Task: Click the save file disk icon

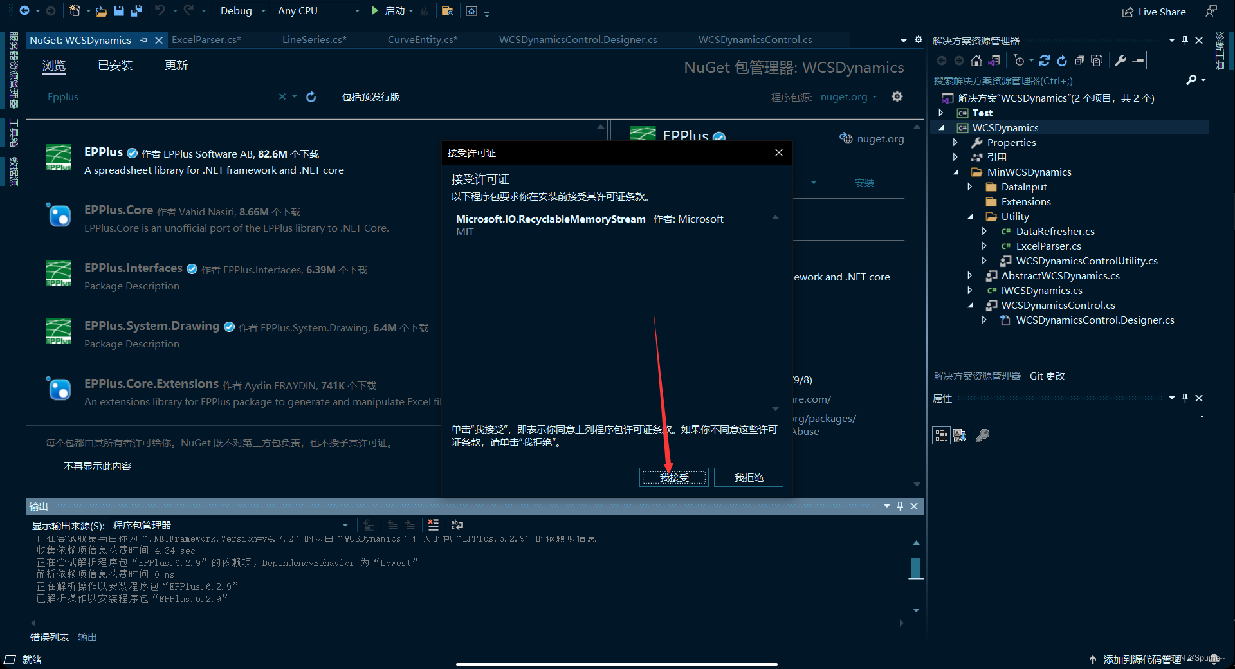Action: (x=118, y=11)
